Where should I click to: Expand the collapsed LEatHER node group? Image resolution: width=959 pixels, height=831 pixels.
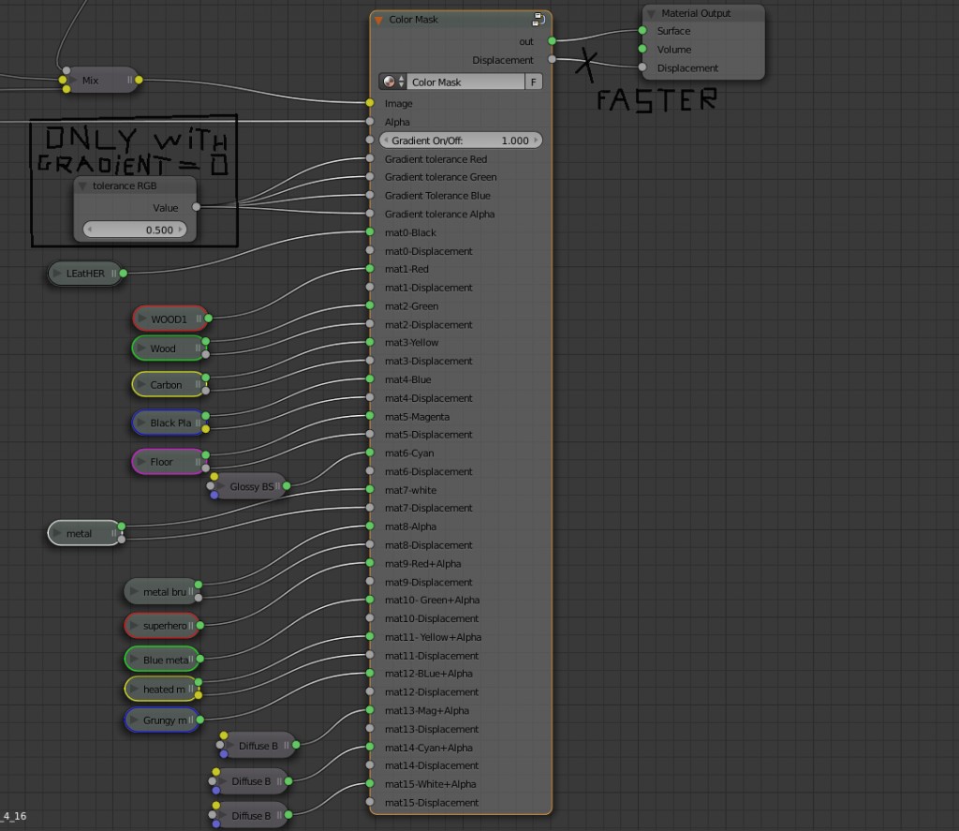(58, 273)
